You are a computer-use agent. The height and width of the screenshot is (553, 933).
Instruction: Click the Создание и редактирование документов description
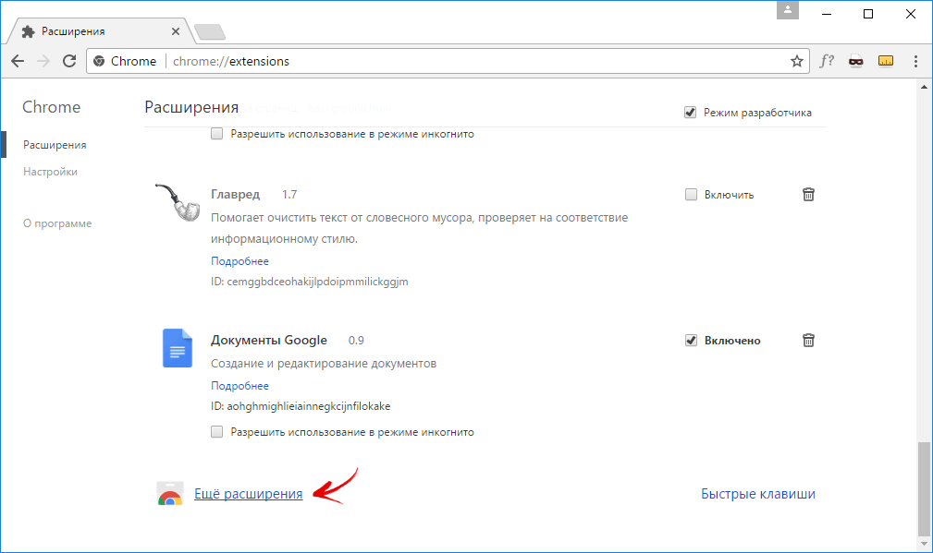click(x=324, y=363)
